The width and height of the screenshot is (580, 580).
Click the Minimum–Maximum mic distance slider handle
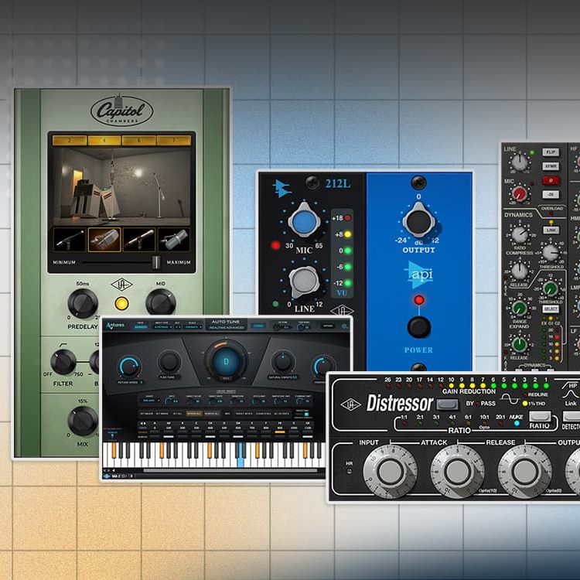click(x=156, y=262)
